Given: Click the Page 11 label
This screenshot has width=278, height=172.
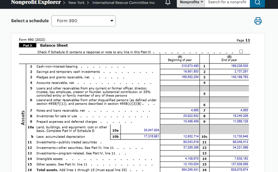Looking at the screenshot, I should point(243,40).
